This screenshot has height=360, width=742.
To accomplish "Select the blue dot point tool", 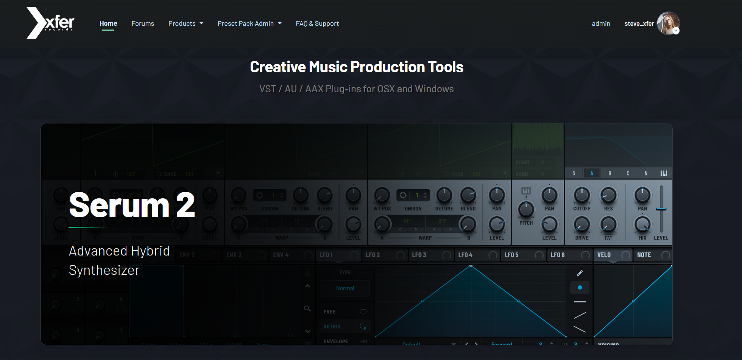I will [x=580, y=288].
